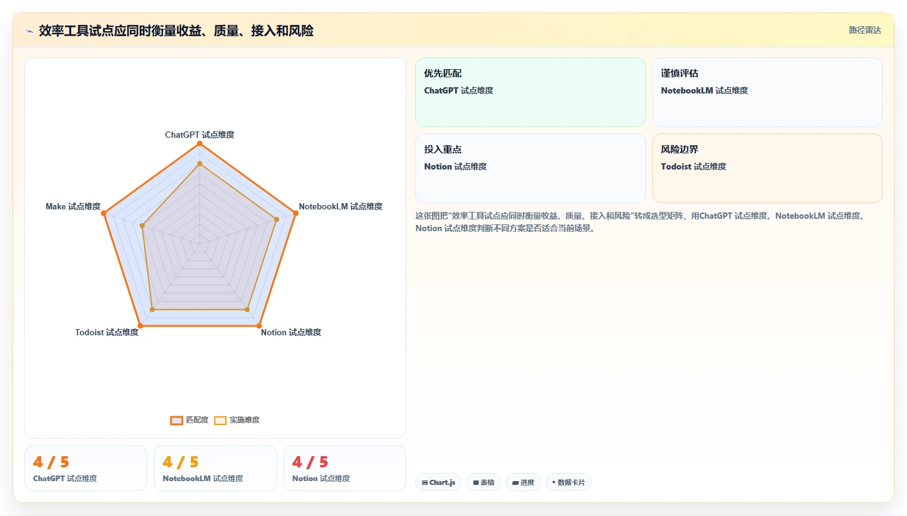The height and width of the screenshot is (516, 907).
Task: Open the 风险边界 card
Action: click(x=767, y=168)
